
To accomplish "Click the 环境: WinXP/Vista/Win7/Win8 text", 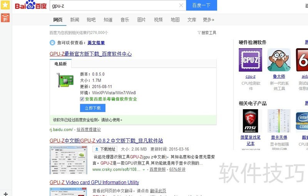I will [x=108, y=93].
